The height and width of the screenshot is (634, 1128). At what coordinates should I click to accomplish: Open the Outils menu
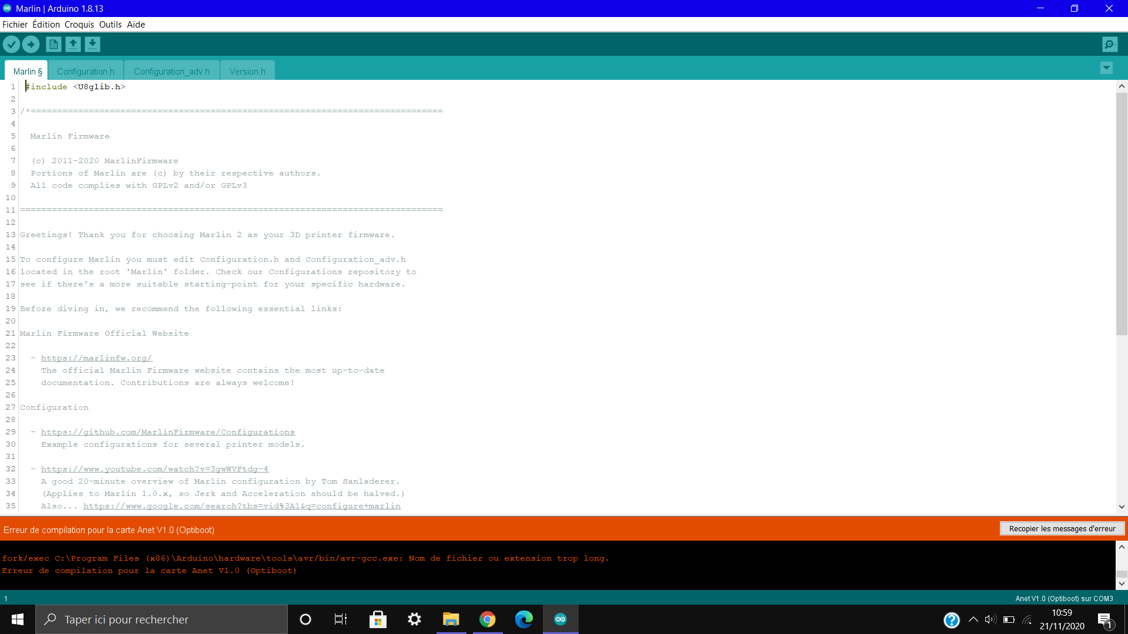[x=110, y=24]
